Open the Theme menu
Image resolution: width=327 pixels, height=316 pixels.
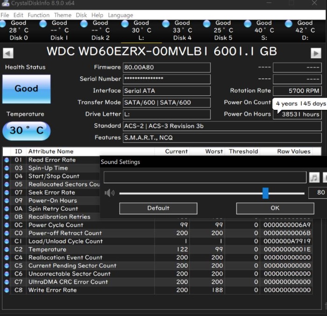click(63, 15)
